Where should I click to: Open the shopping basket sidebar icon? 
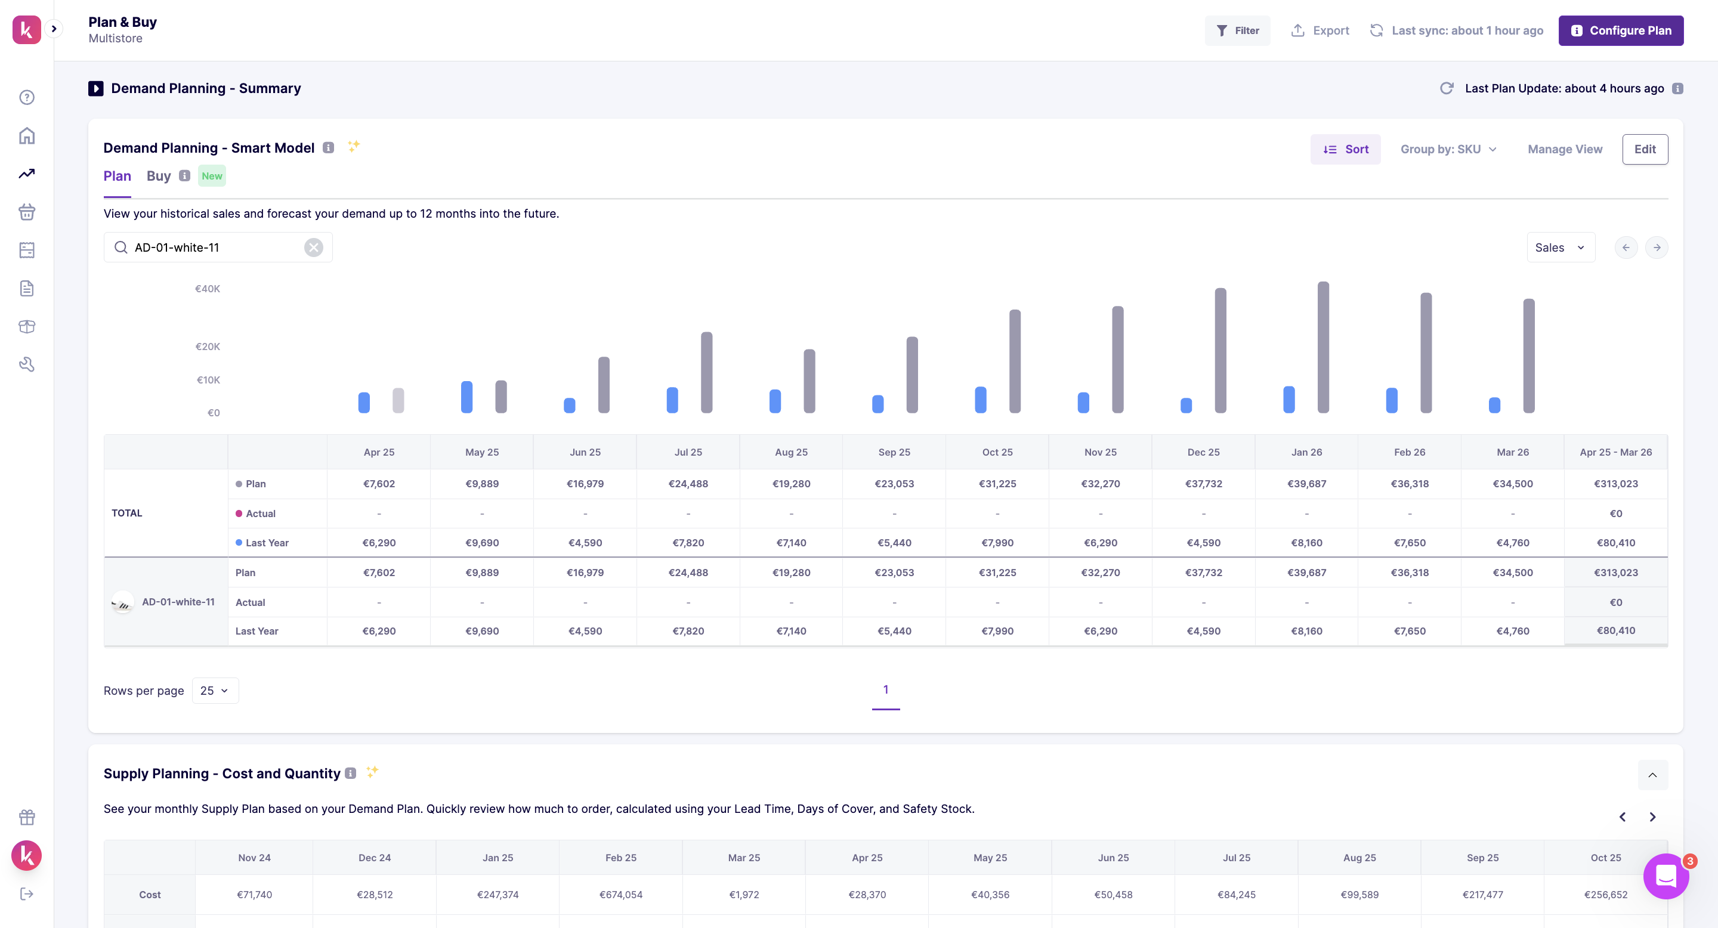pos(27,212)
